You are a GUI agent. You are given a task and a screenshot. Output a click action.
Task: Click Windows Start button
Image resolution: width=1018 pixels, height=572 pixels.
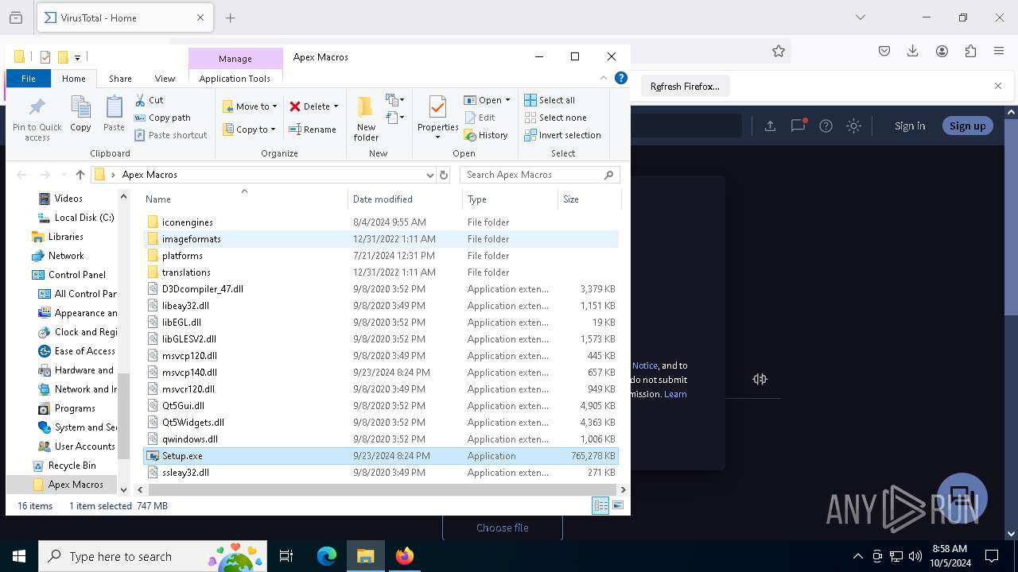point(19,556)
